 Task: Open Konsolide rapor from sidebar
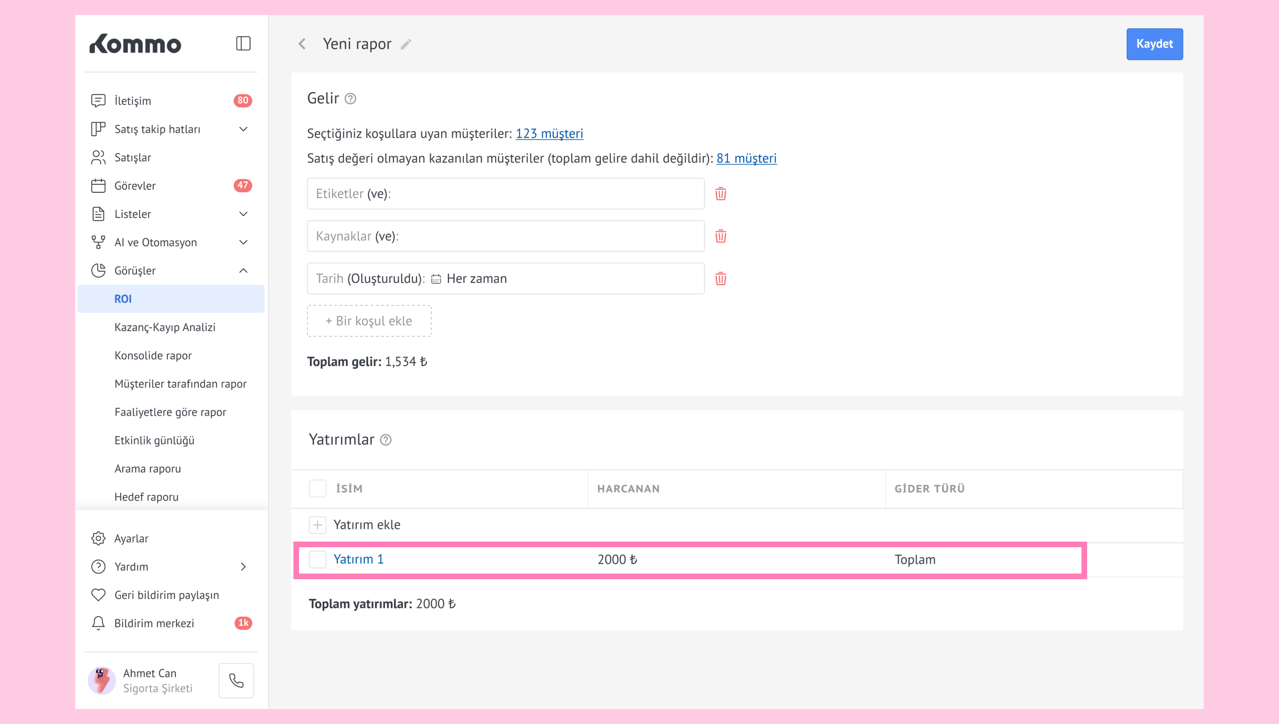pos(153,355)
